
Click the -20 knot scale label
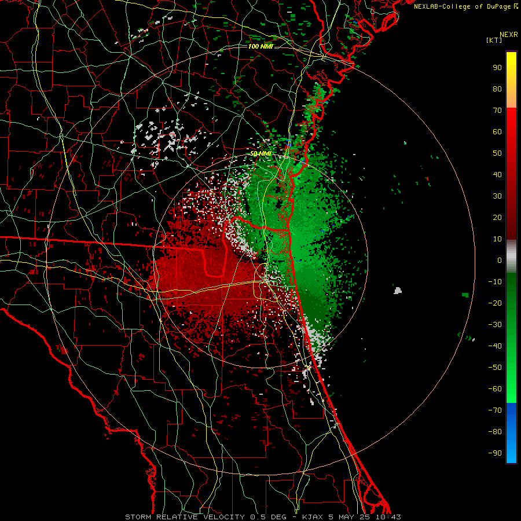[x=495, y=303]
